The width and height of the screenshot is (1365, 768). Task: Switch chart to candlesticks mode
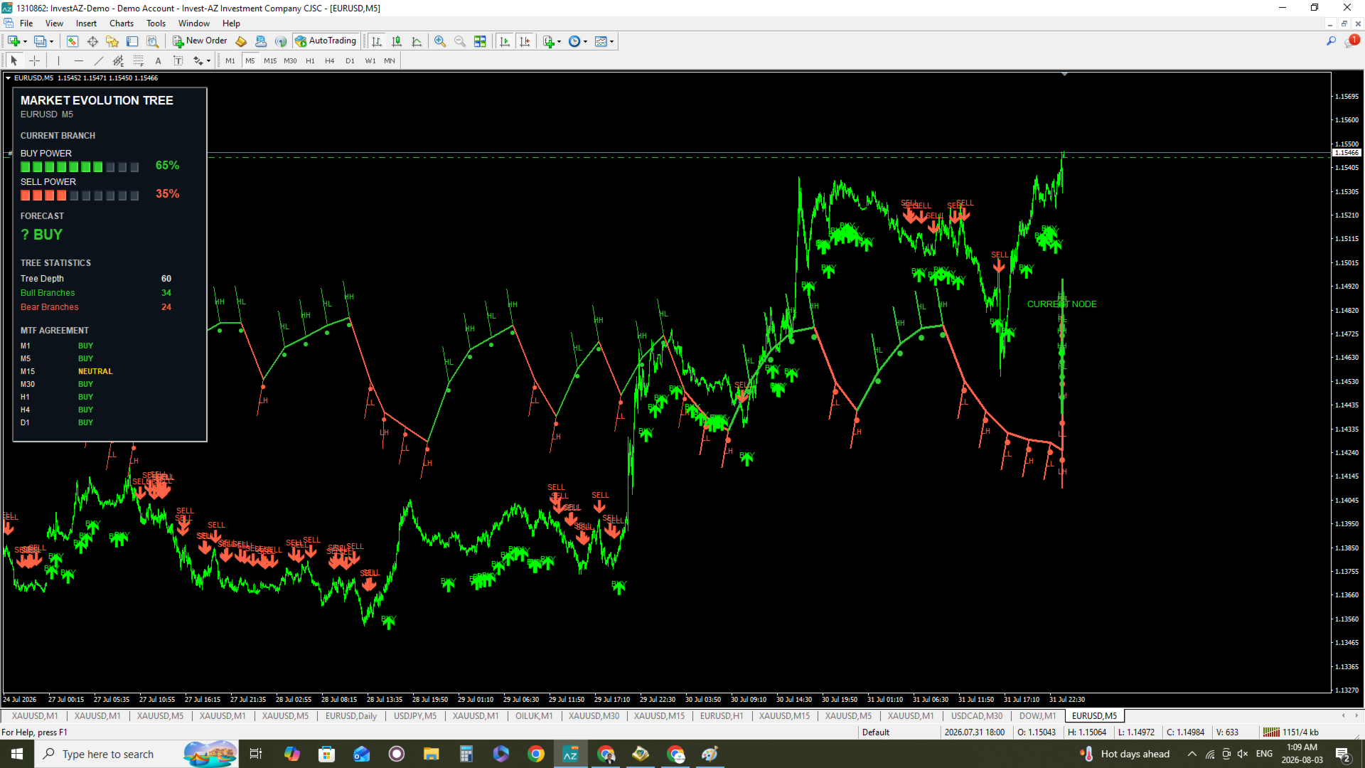point(397,41)
